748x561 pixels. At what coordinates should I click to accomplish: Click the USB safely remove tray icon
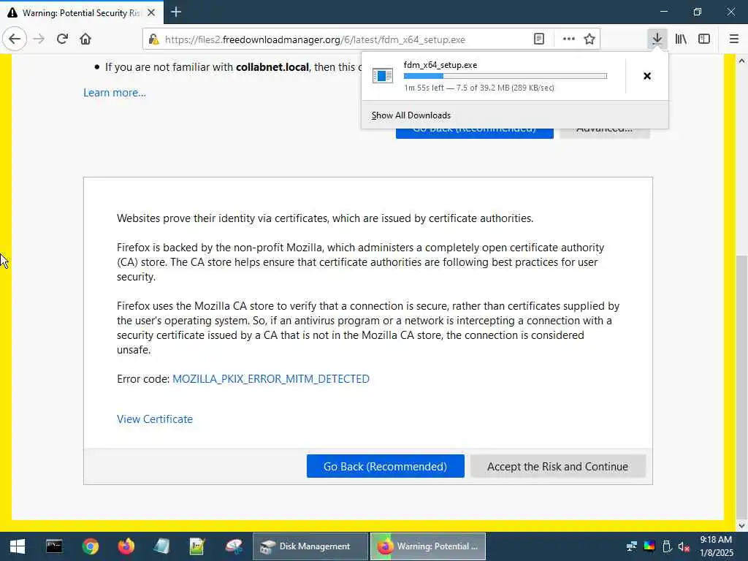coord(667,546)
